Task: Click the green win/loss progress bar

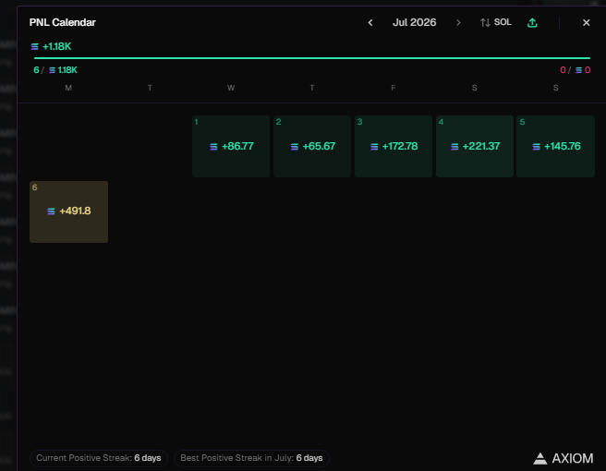Action: pyautogui.click(x=312, y=58)
